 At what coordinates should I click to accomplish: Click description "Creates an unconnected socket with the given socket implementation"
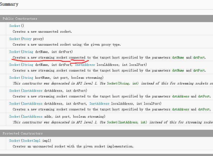point(73,146)
